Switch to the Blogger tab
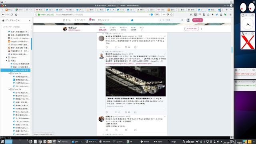 click(9, 10)
